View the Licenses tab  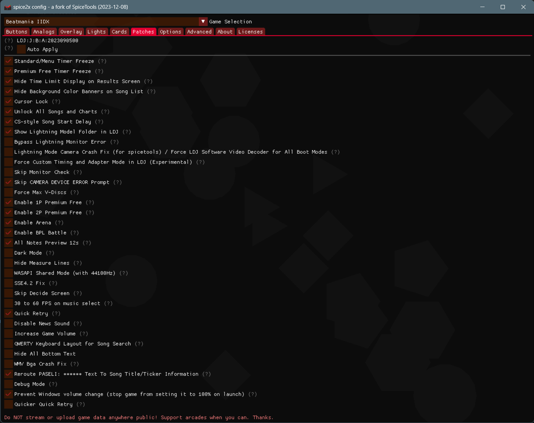click(251, 32)
